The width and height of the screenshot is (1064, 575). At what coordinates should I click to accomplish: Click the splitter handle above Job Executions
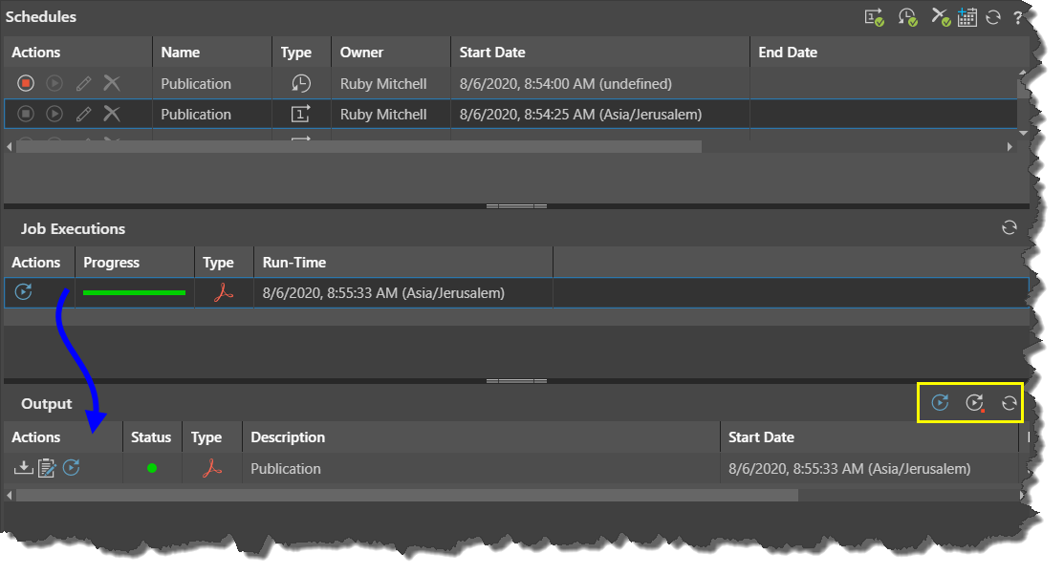click(516, 205)
